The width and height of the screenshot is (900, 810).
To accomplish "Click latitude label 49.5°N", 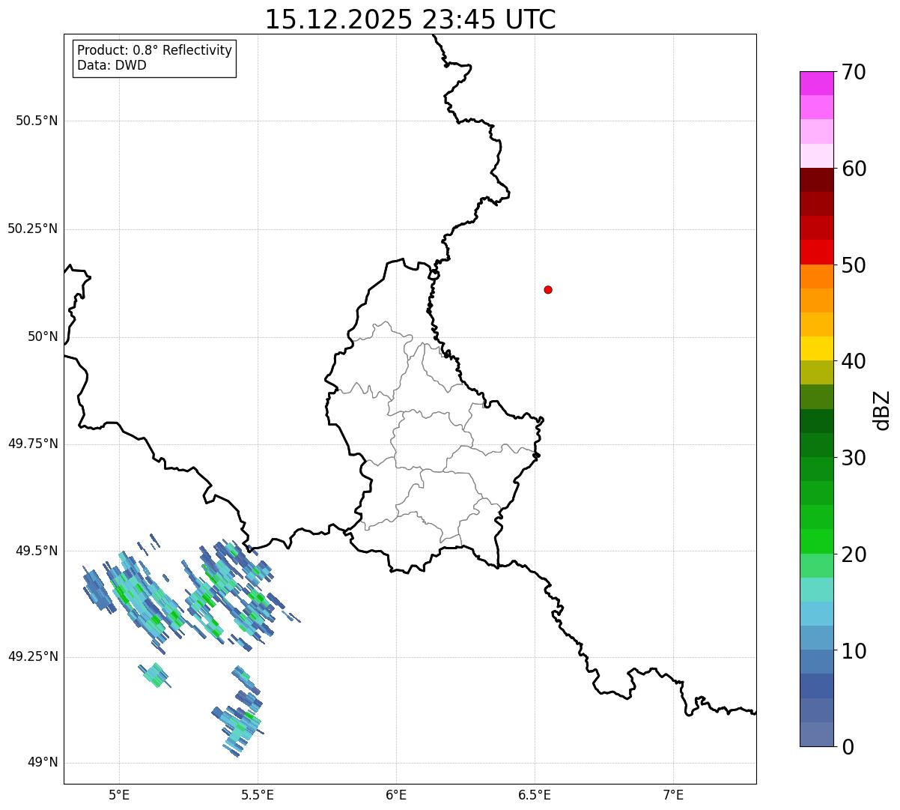I will click(x=36, y=551).
